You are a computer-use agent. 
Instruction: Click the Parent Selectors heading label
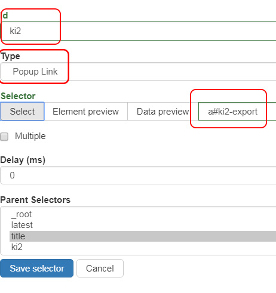point(35,200)
